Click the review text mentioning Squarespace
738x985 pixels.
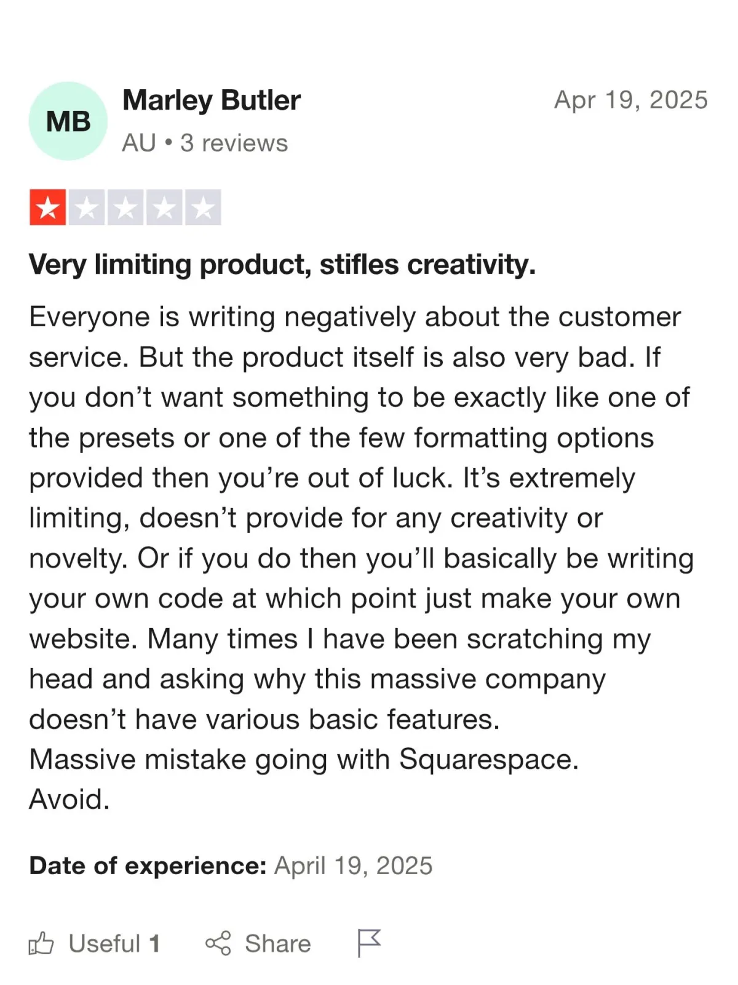[x=304, y=759]
